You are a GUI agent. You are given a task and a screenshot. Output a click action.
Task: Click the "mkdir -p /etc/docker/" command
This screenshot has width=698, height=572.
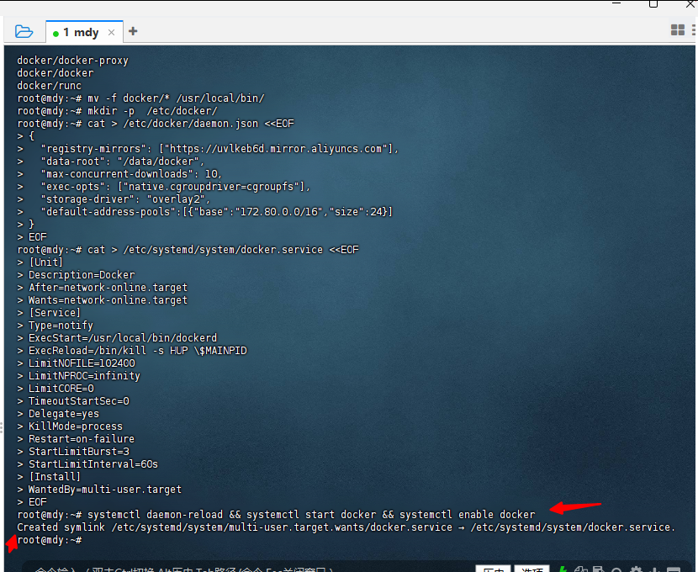[152, 111]
